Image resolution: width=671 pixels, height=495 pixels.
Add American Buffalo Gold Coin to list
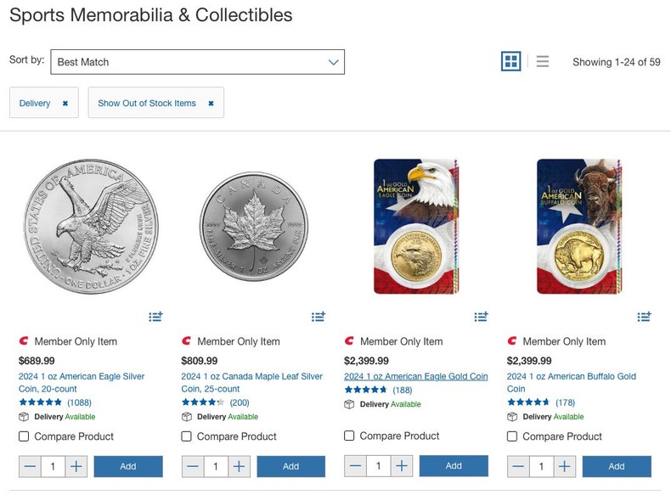point(645,317)
